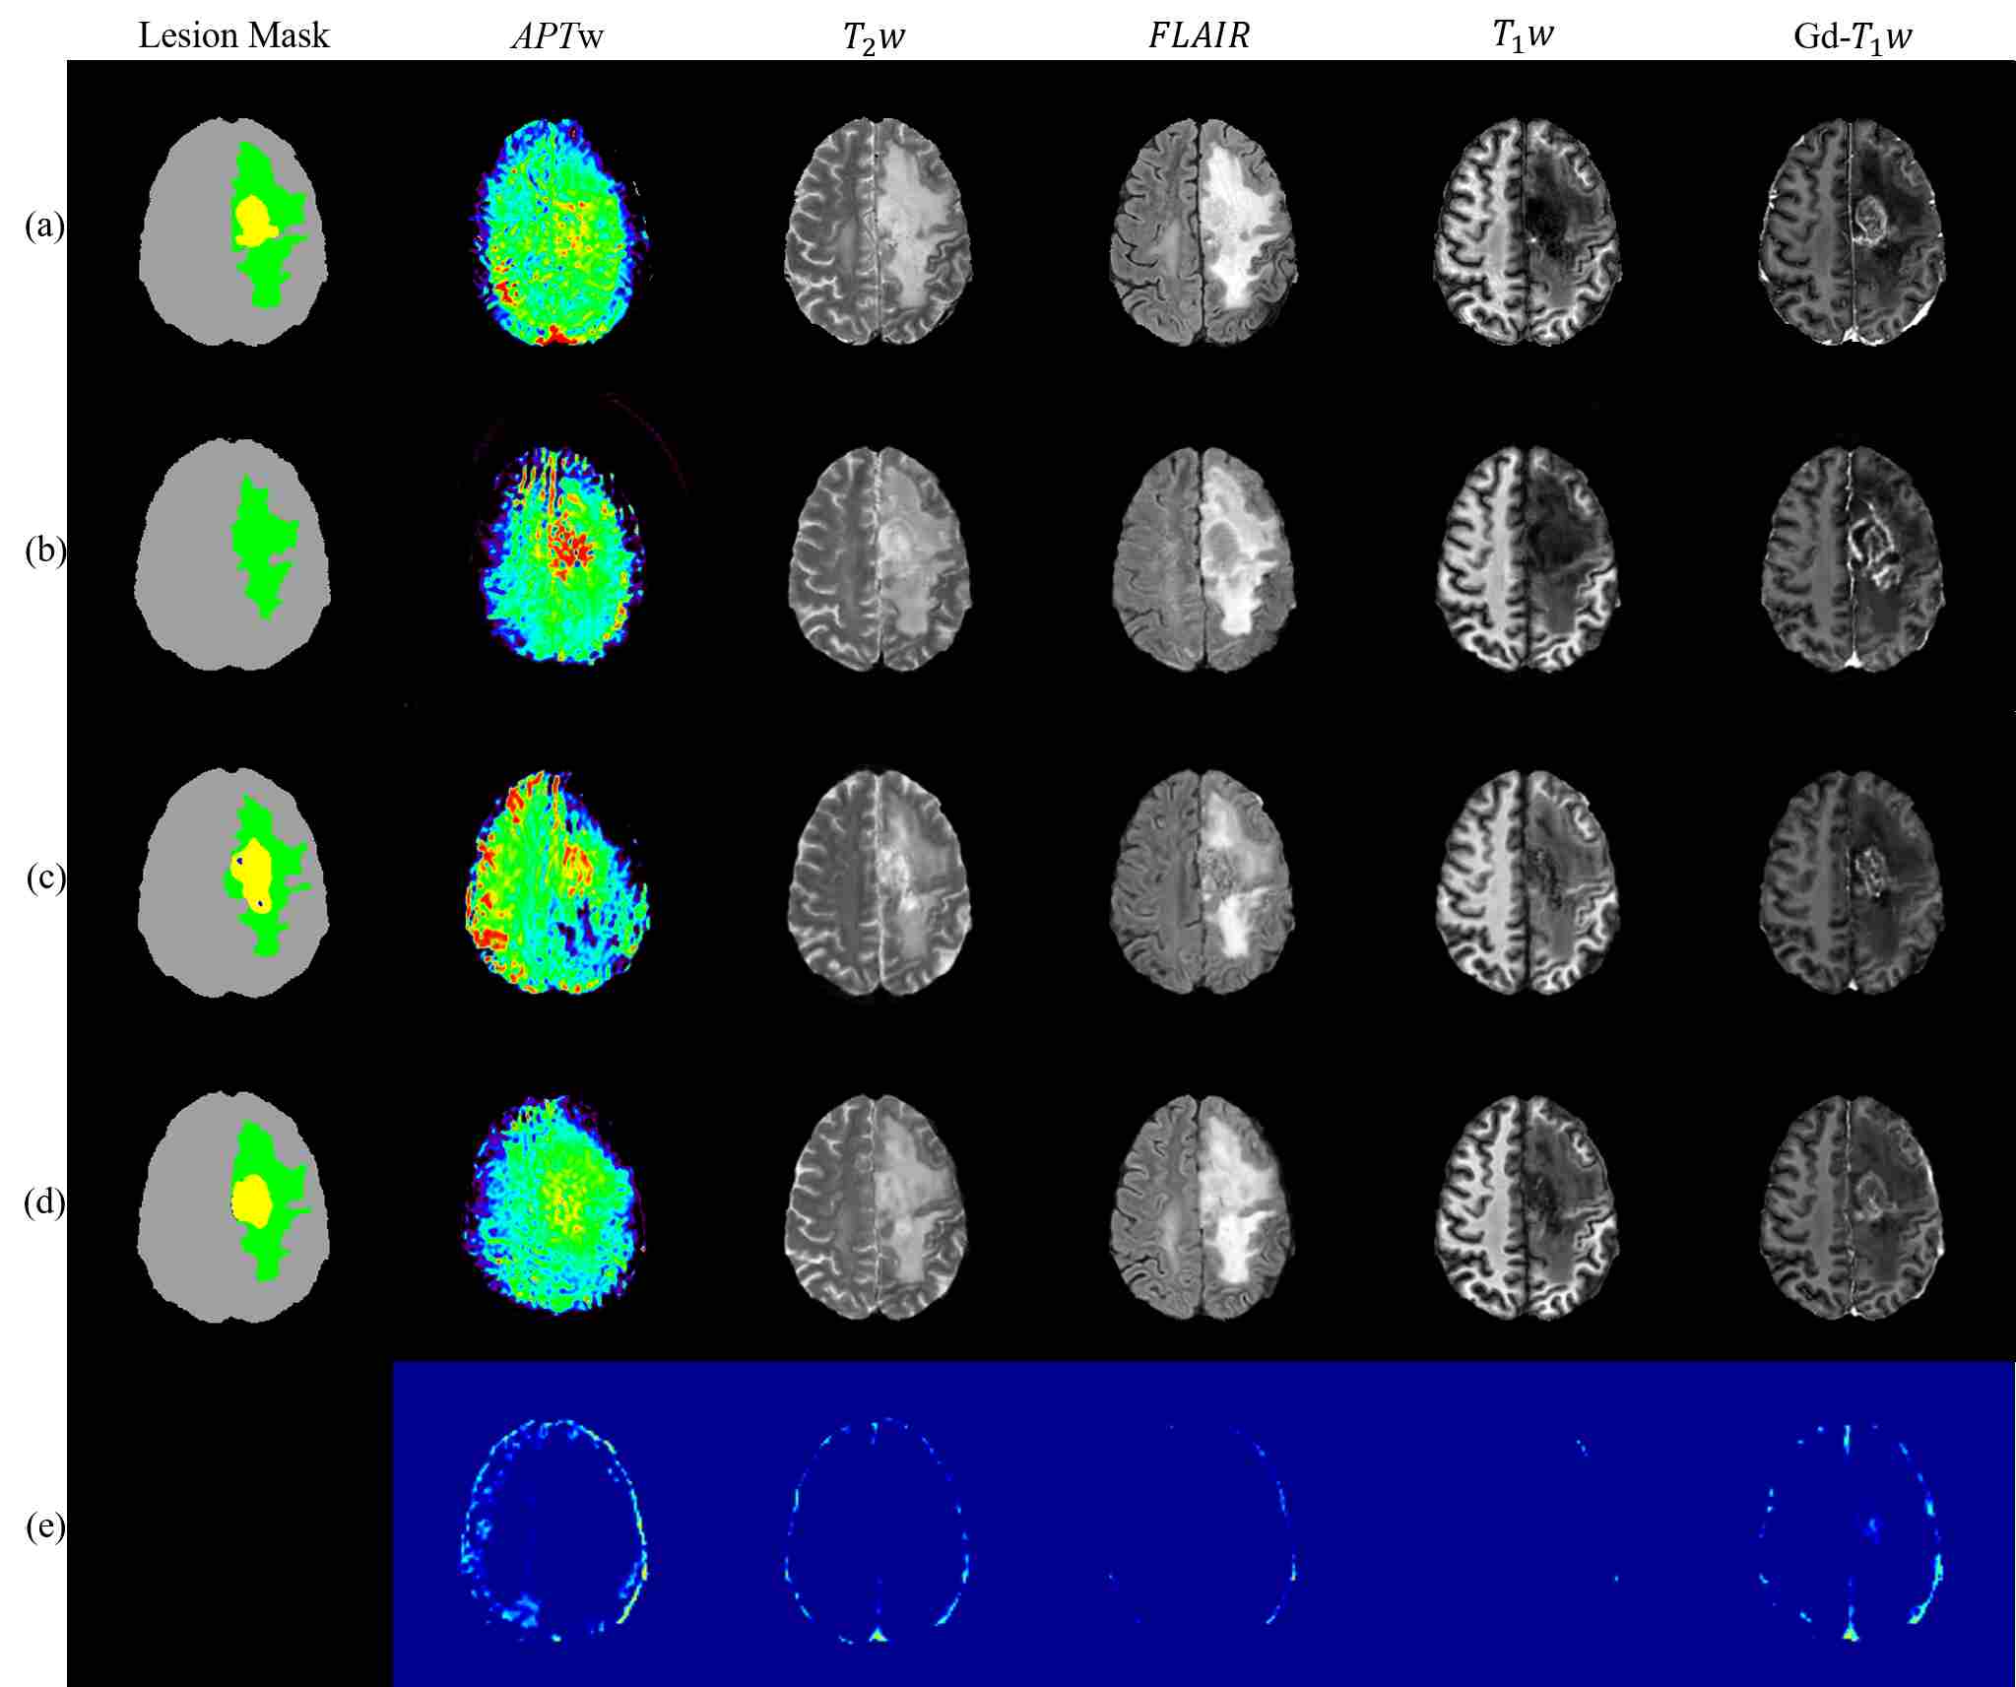Screen dimensions: 2016x1687
Task: Select the T2w brain image in row (b)
Action: pyautogui.click(x=879, y=557)
